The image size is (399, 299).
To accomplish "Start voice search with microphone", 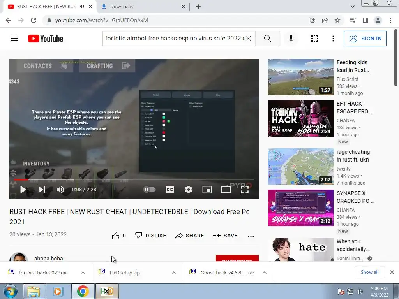I will 291,39.
